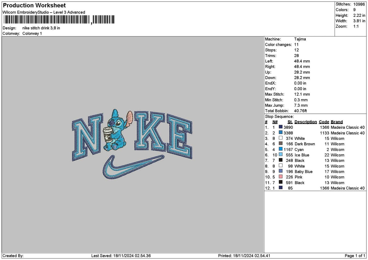
Task: Click the barcode under the worksheet title
Action: coord(59,20)
